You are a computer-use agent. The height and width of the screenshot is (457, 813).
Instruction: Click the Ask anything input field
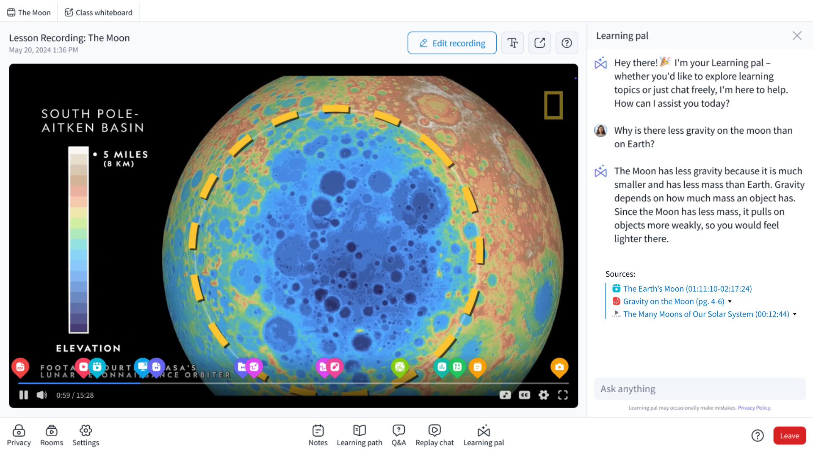(700, 388)
